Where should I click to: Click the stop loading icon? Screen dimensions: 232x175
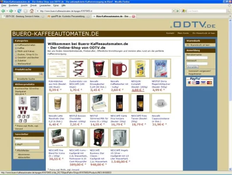25,11
